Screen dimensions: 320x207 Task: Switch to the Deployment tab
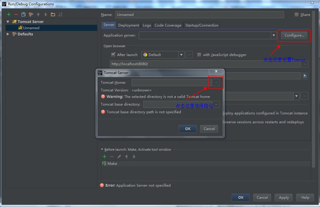[129, 25]
